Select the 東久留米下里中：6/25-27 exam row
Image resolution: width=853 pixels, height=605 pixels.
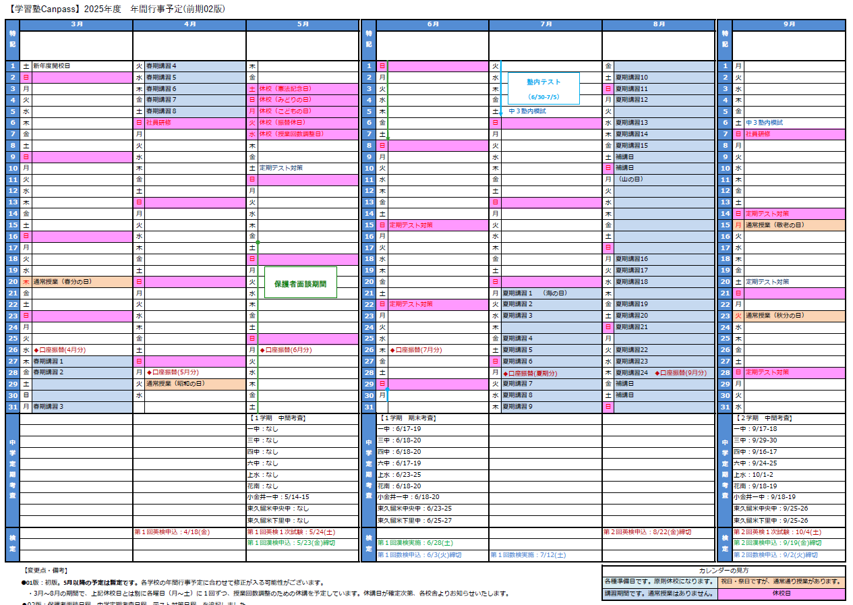point(432,520)
